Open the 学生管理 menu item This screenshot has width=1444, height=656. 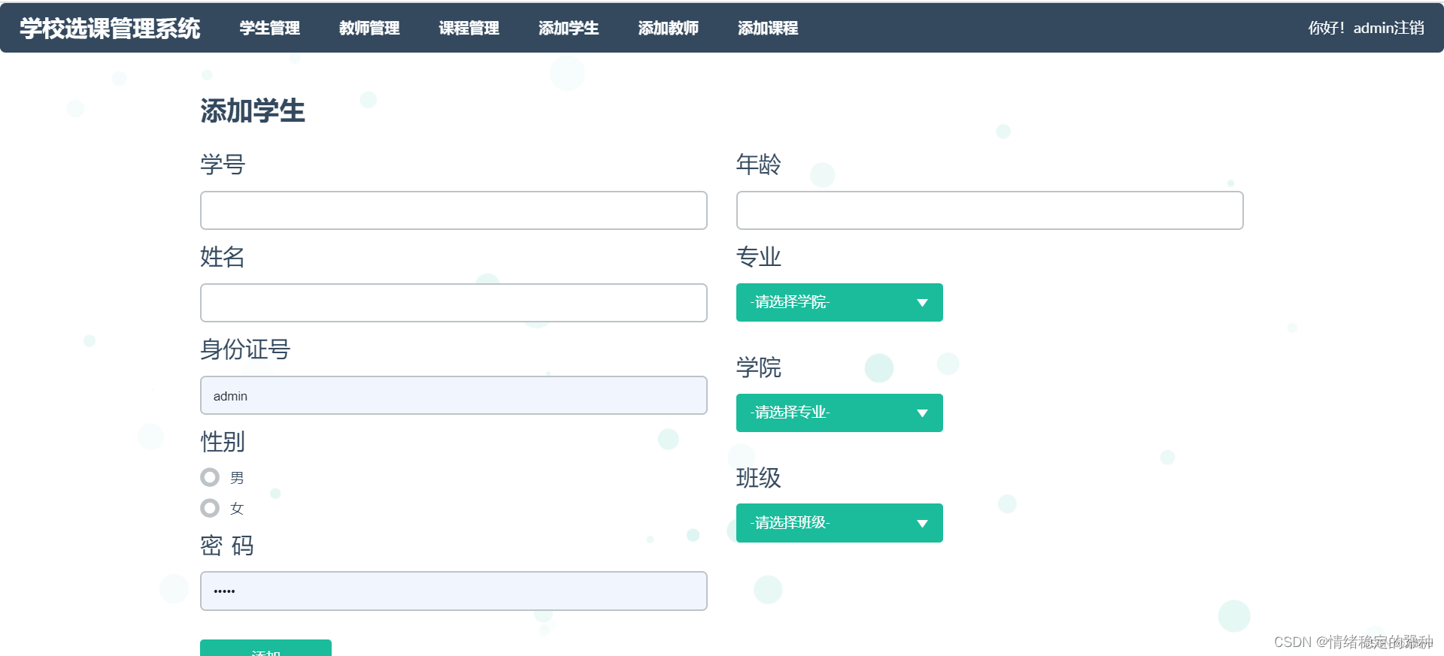[270, 29]
